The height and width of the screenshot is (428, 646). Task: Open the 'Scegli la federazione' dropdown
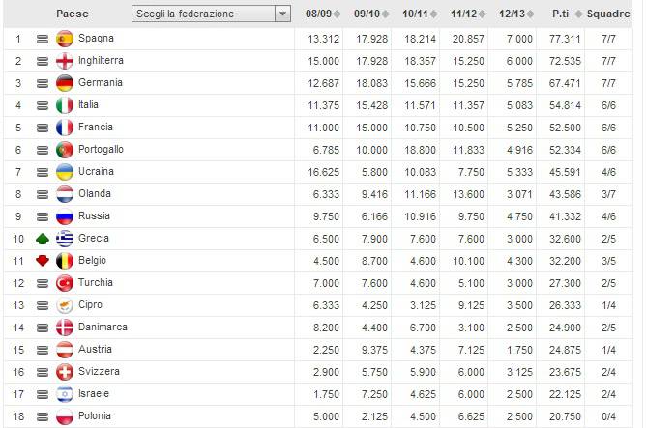212,14
